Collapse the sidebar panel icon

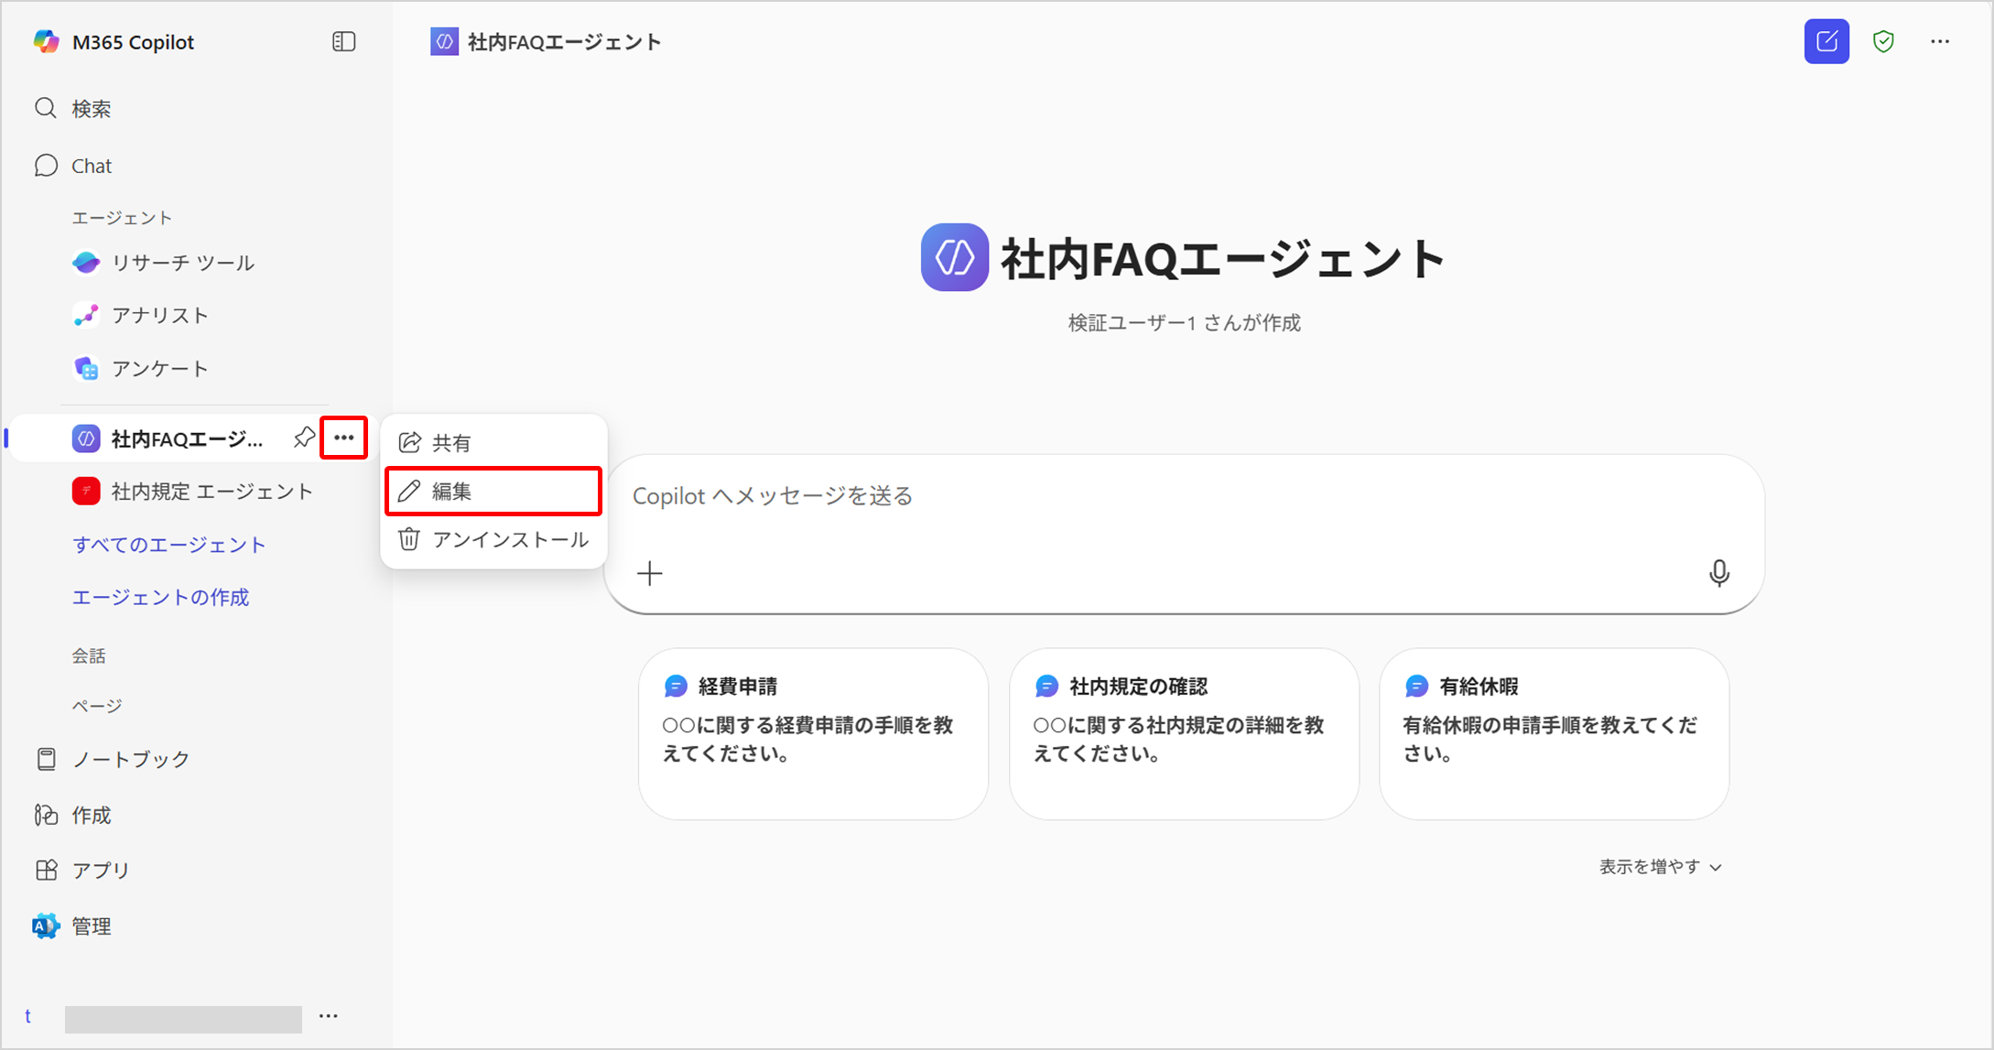(343, 42)
